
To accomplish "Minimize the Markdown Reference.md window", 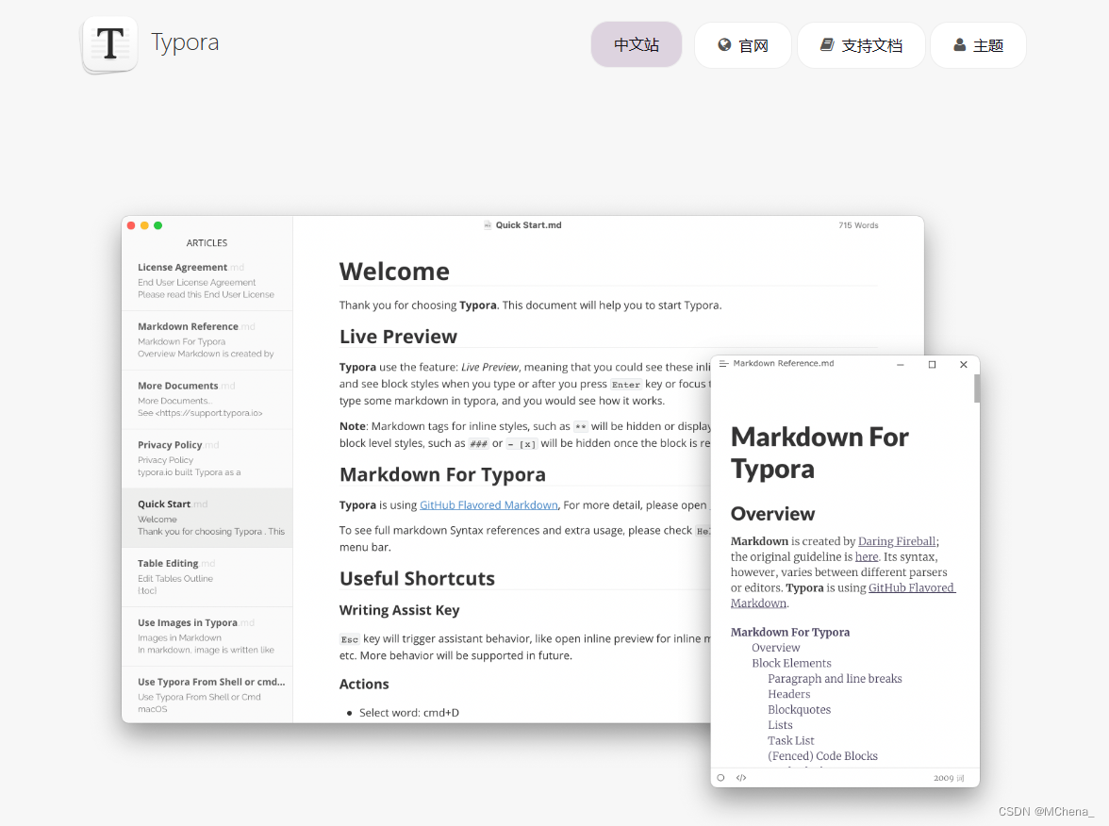I will pos(901,364).
